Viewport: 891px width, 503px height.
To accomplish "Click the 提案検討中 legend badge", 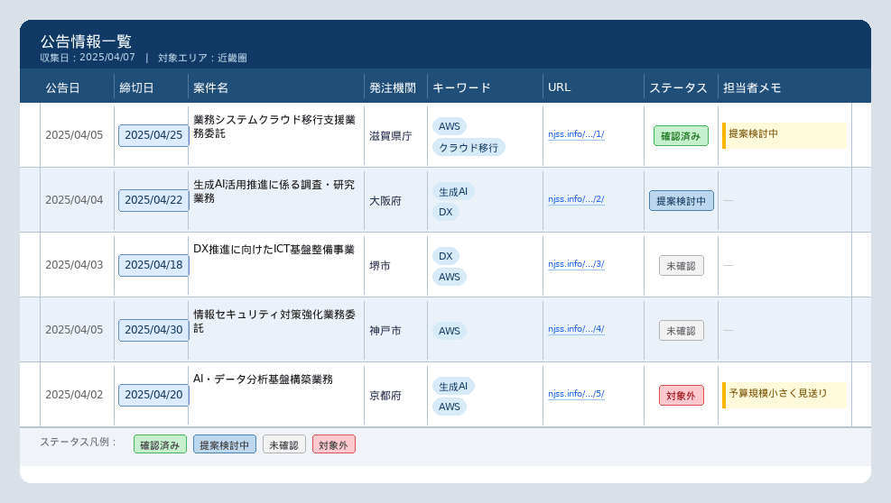I will [x=225, y=444].
